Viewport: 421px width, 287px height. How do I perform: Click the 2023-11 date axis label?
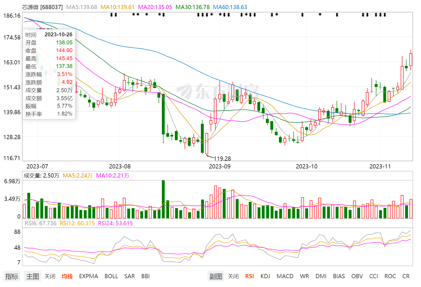coord(380,167)
